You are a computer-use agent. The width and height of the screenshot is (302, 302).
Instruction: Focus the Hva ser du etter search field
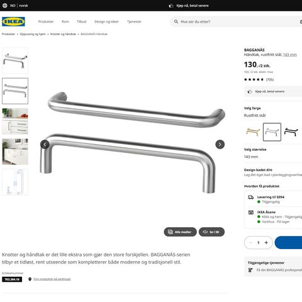(x=239, y=21)
